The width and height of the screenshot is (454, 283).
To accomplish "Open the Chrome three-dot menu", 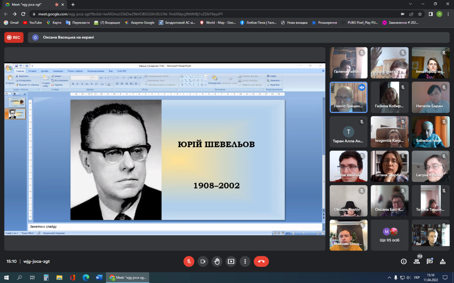I will pos(448,14).
